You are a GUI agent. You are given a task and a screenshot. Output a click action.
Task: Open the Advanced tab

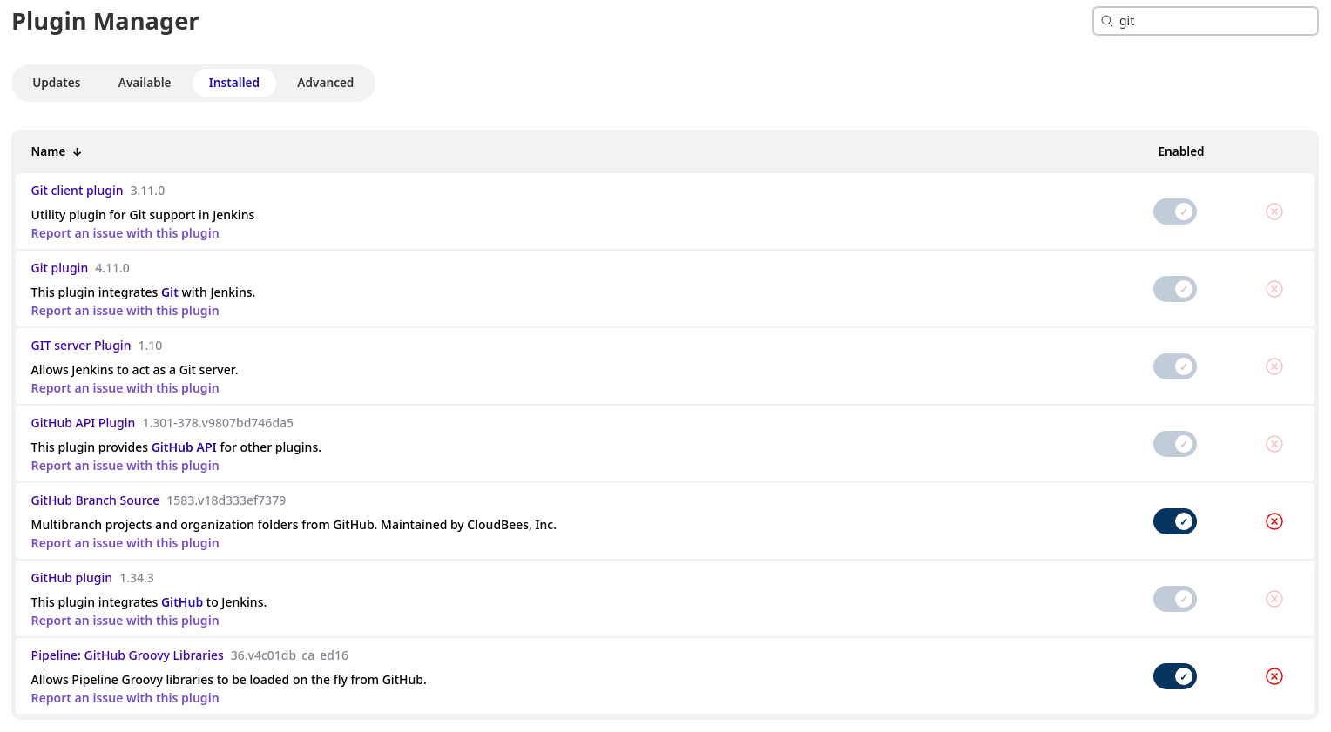tap(325, 82)
